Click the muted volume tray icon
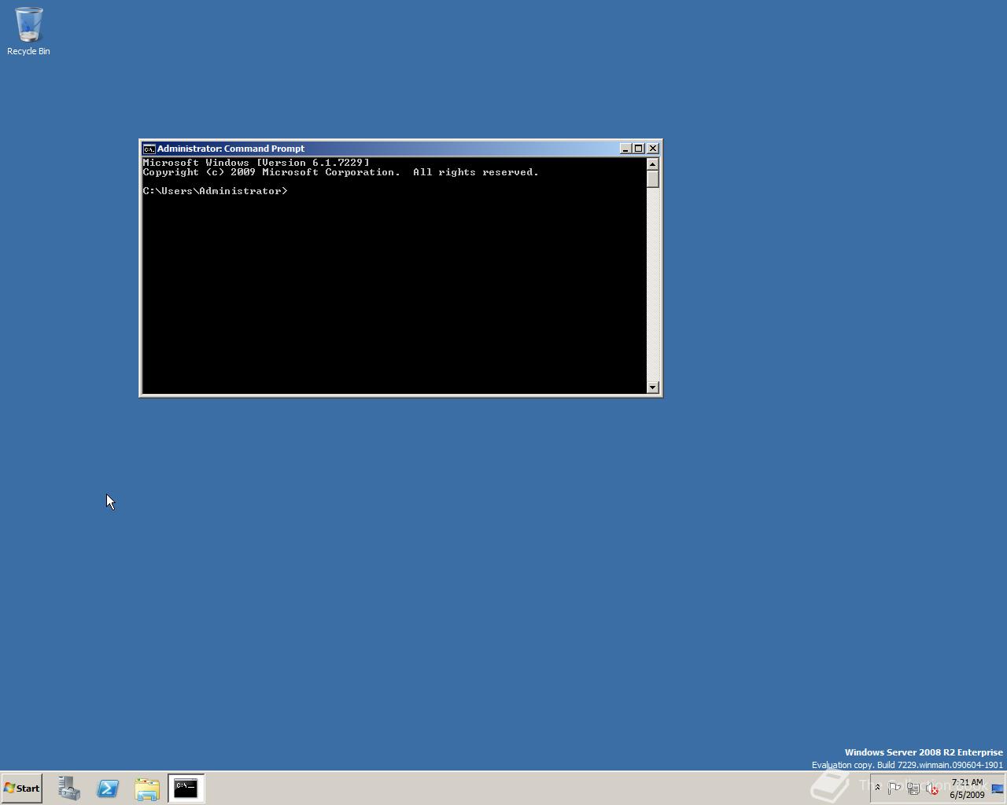The height and width of the screenshot is (805, 1007). point(932,788)
